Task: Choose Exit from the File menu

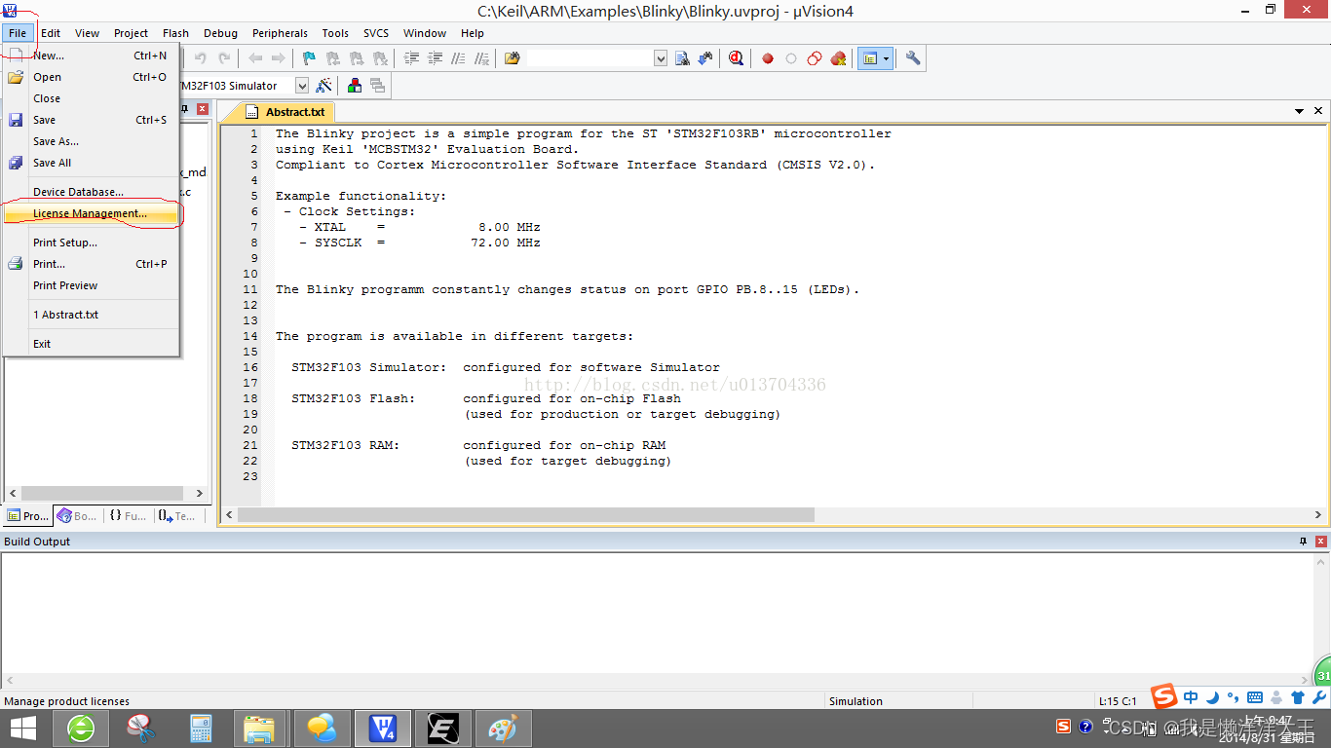Action: coord(92,344)
